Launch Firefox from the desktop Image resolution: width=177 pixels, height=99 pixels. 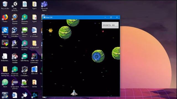tap(5, 18)
